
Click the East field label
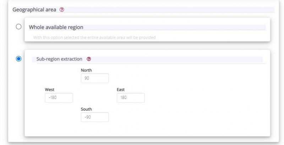point(120,90)
